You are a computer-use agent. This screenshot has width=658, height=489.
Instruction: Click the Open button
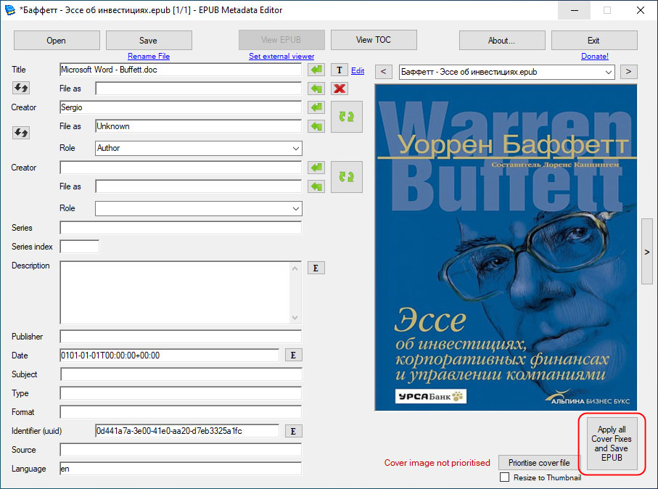[x=57, y=41]
